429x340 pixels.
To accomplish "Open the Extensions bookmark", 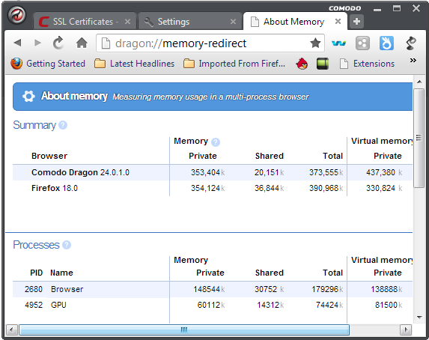I will [367, 64].
